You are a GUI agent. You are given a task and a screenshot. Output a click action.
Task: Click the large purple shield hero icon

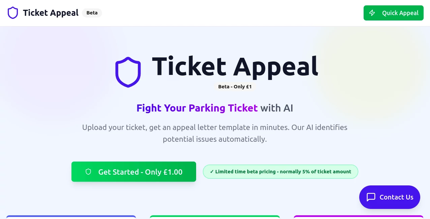[x=128, y=72]
